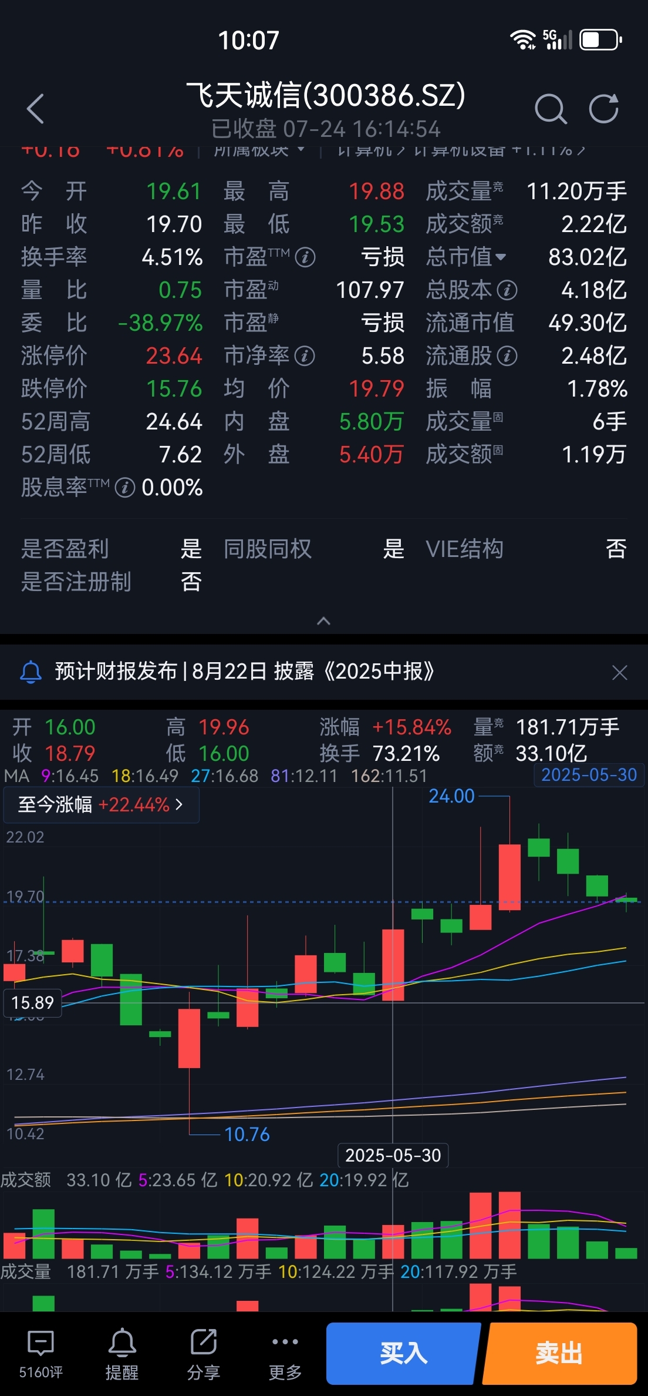Tap the 卖出 button
Viewport: 648px width, 1396px height.
click(x=560, y=1354)
